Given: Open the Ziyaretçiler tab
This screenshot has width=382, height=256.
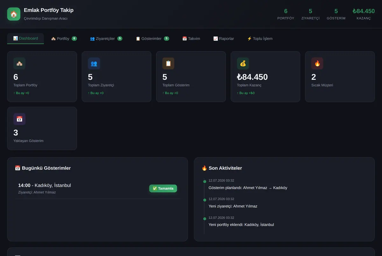Looking at the screenshot, I should click(106, 38).
